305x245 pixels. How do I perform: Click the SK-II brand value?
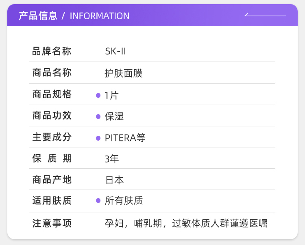(115, 52)
